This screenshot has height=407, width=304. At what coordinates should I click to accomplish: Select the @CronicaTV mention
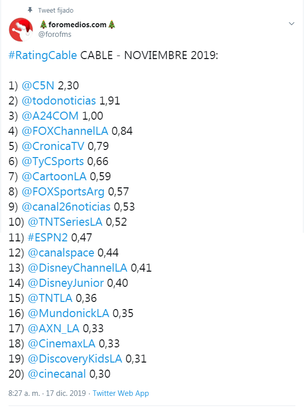(x=54, y=146)
